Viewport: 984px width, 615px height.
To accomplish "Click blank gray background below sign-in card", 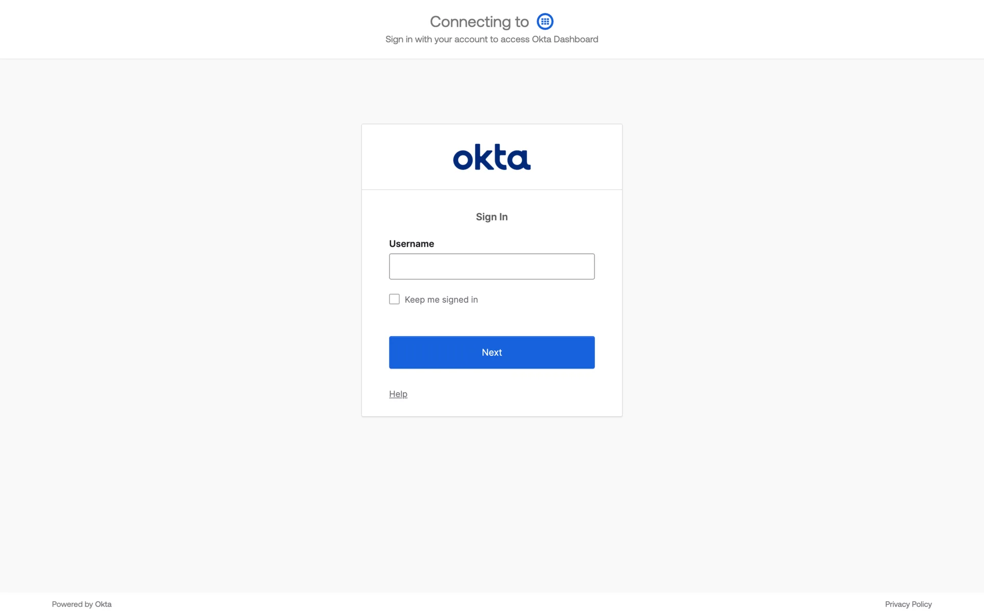I will tap(491, 502).
